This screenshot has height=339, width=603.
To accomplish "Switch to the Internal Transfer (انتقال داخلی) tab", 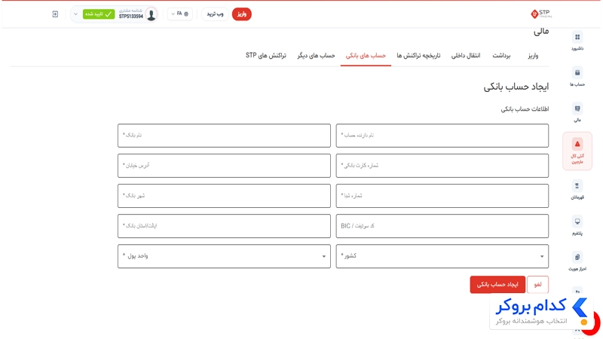I will click(465, 56).
